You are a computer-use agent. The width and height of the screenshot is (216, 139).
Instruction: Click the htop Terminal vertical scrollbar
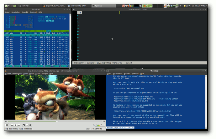pos(70,40)
